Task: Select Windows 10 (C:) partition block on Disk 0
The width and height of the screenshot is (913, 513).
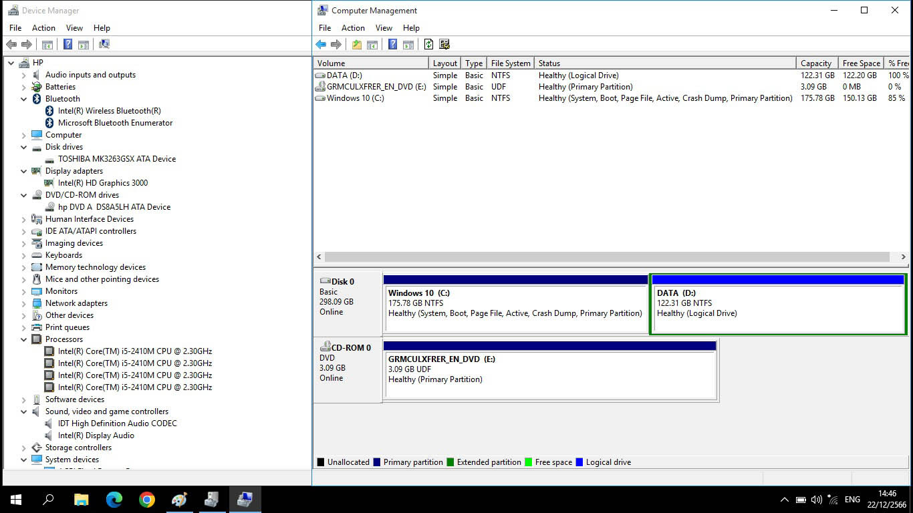Action: pyautogui.click(x=515, y=303)
